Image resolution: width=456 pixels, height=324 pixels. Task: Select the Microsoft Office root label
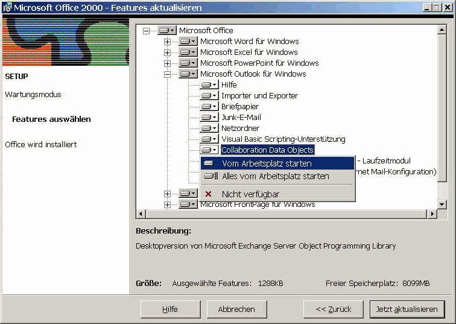point(206,30)
